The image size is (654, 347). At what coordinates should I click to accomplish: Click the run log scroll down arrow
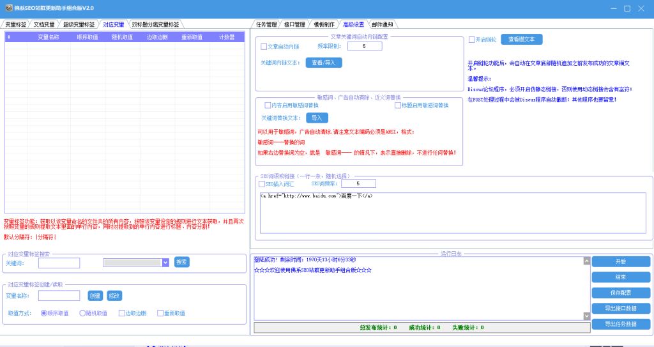[x=586, y=316]
